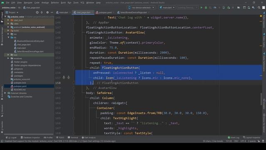Image resolution: width=266 pixels, height=150 pixels.
Task: Fold the code block at line 155
Action: pos(74,67)
